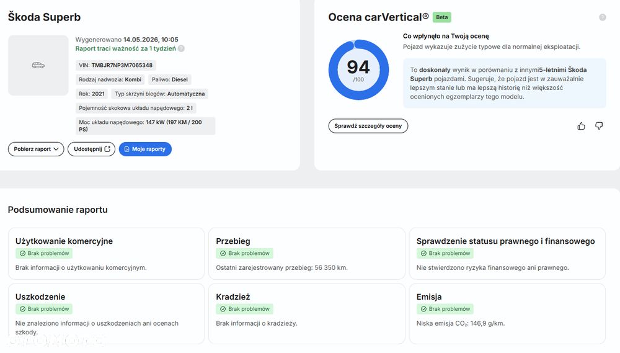Click 'Co wpłynęło na Twoją ocenę' heading
Screen dimensions: 620x353
tap(446, 36)
